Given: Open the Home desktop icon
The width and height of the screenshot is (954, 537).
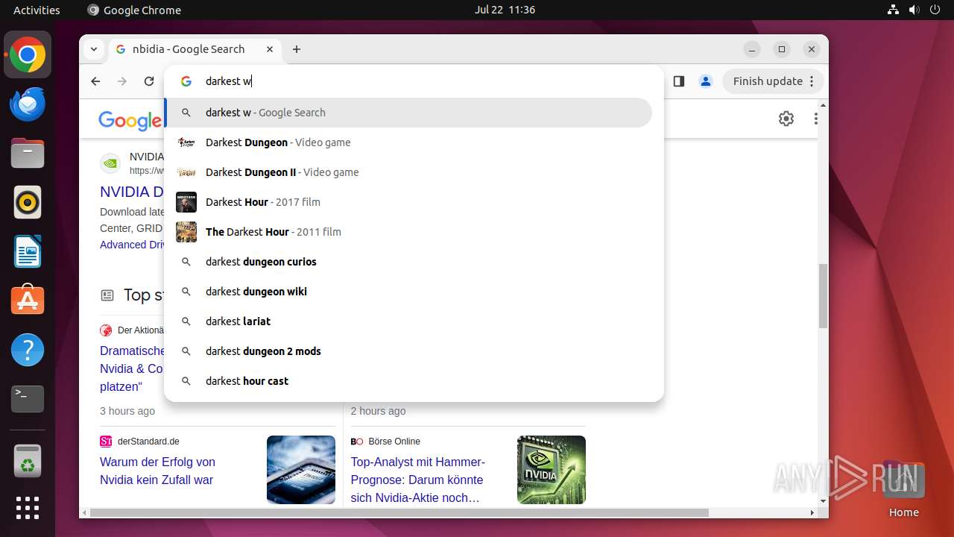Looking at the screenshot, I should pyautogui.click(x=903, y=489).
